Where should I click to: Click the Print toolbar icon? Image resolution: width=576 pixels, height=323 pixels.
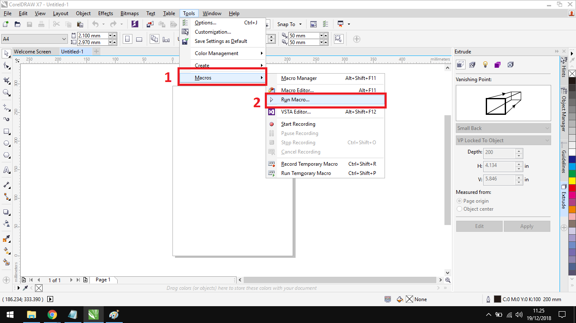pyautogui.click(x=41, y=24)
